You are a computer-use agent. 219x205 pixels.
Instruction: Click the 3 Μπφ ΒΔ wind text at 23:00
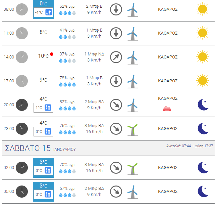[94, 125]
